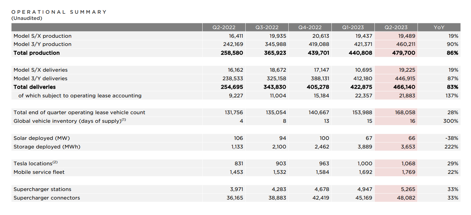This screenshot has width=471, height=215.
Task: Click the "Model S/X deliveries" row label
Action: pyautogui.click(x=41, y=70)
